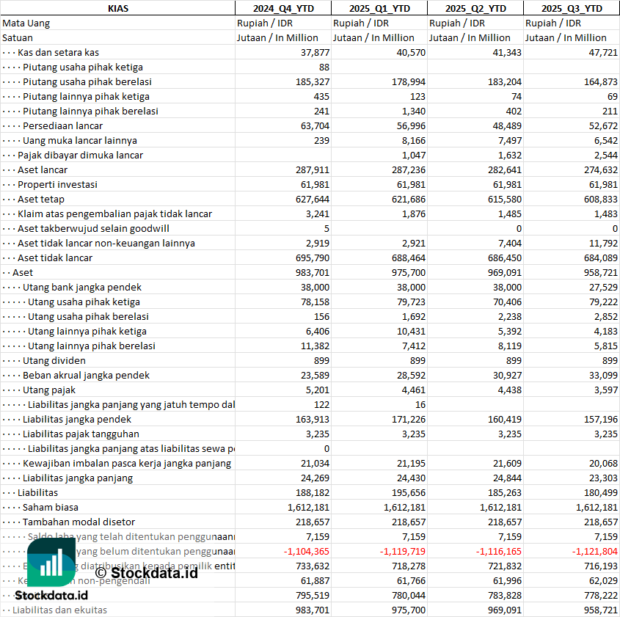
Task: Click the value 958,721 in the Aset row
Action: click(x=601, y=272)
